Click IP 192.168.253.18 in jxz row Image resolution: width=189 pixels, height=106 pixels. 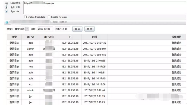pyautogui.click(x=70, y=102)
